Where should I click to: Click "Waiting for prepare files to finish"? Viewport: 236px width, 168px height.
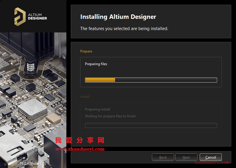(110, 116)
